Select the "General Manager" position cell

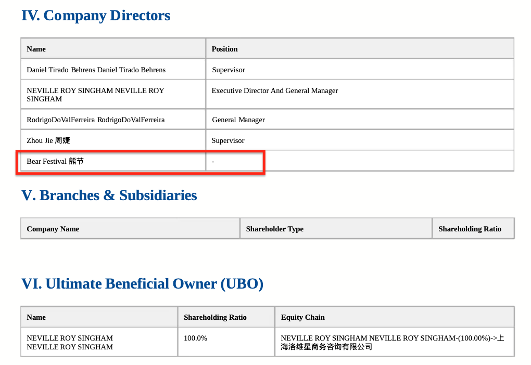pos(238,120)
